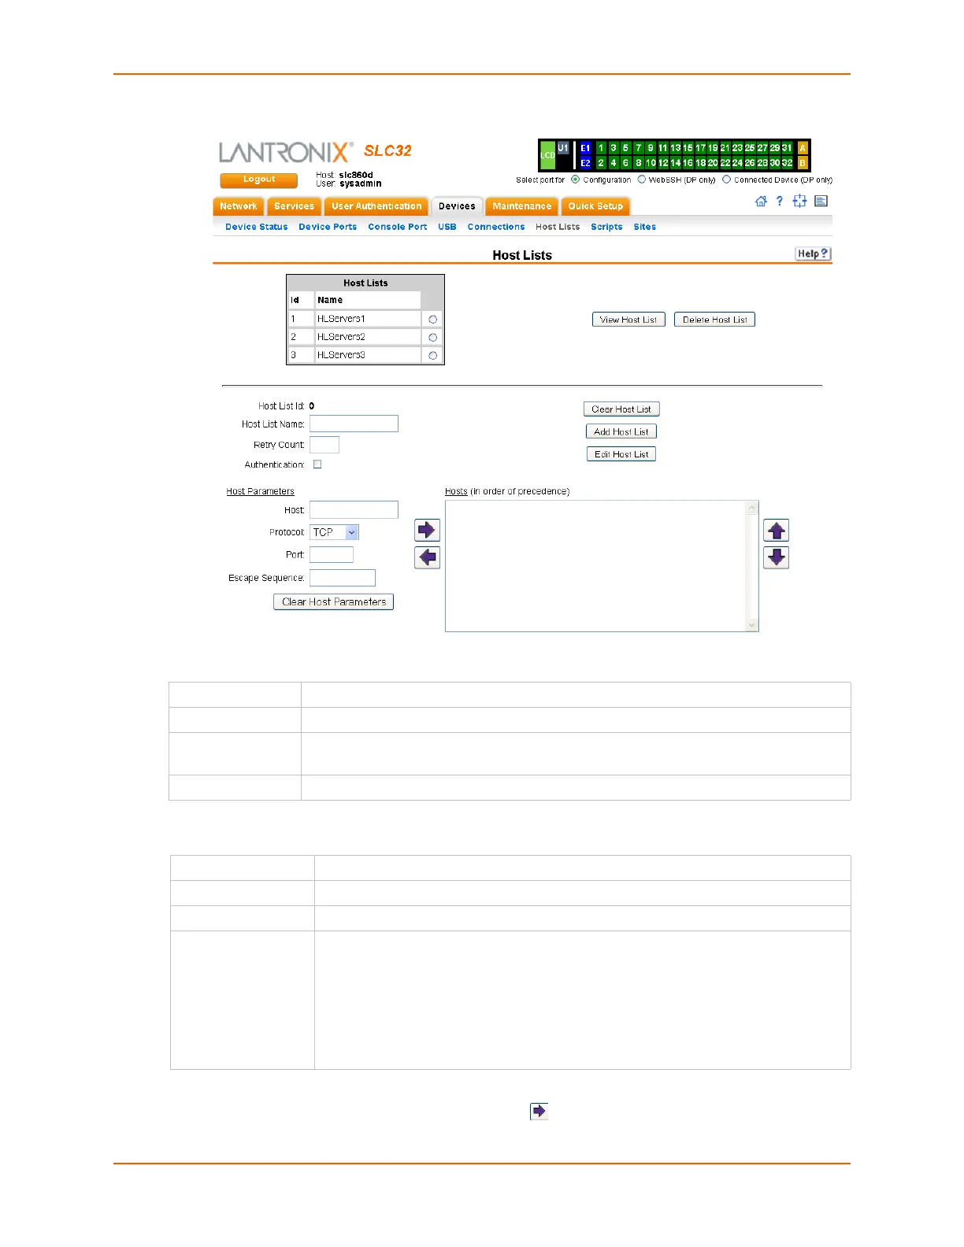Move host down with down arrow
The image size is (964, 1247).
pos(777,557)
